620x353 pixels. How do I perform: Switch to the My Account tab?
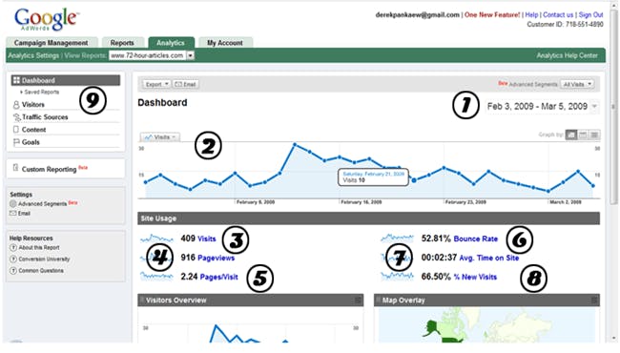225,43
